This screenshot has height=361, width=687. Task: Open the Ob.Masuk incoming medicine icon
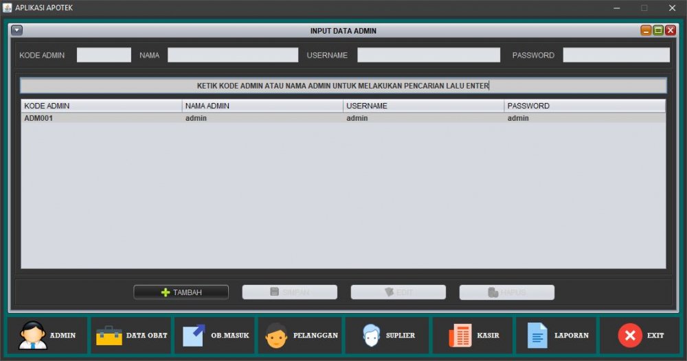(x=194, y=336)
